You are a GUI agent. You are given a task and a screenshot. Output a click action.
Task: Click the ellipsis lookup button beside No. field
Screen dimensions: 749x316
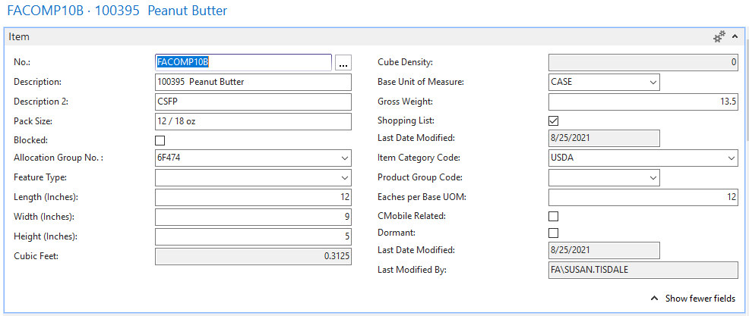[x=343, y=63]
